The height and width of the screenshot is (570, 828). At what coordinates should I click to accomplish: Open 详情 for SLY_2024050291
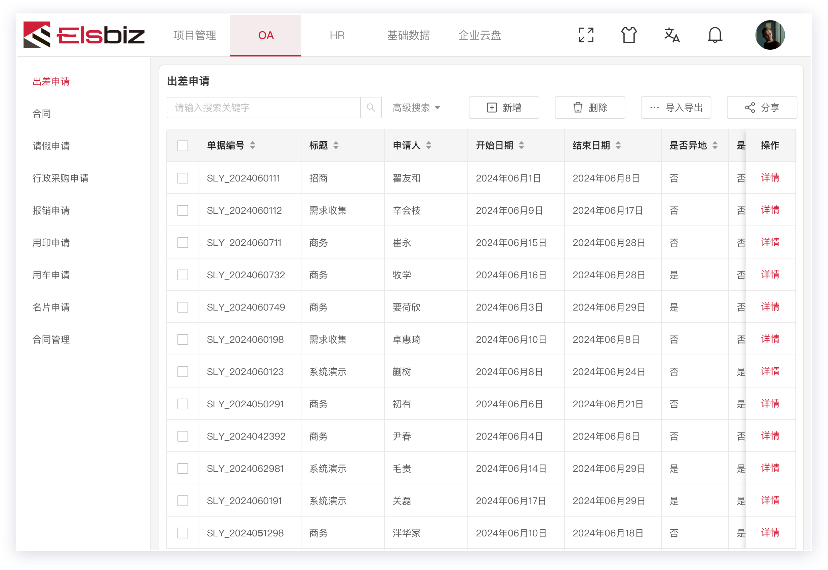tap(770, 403)
